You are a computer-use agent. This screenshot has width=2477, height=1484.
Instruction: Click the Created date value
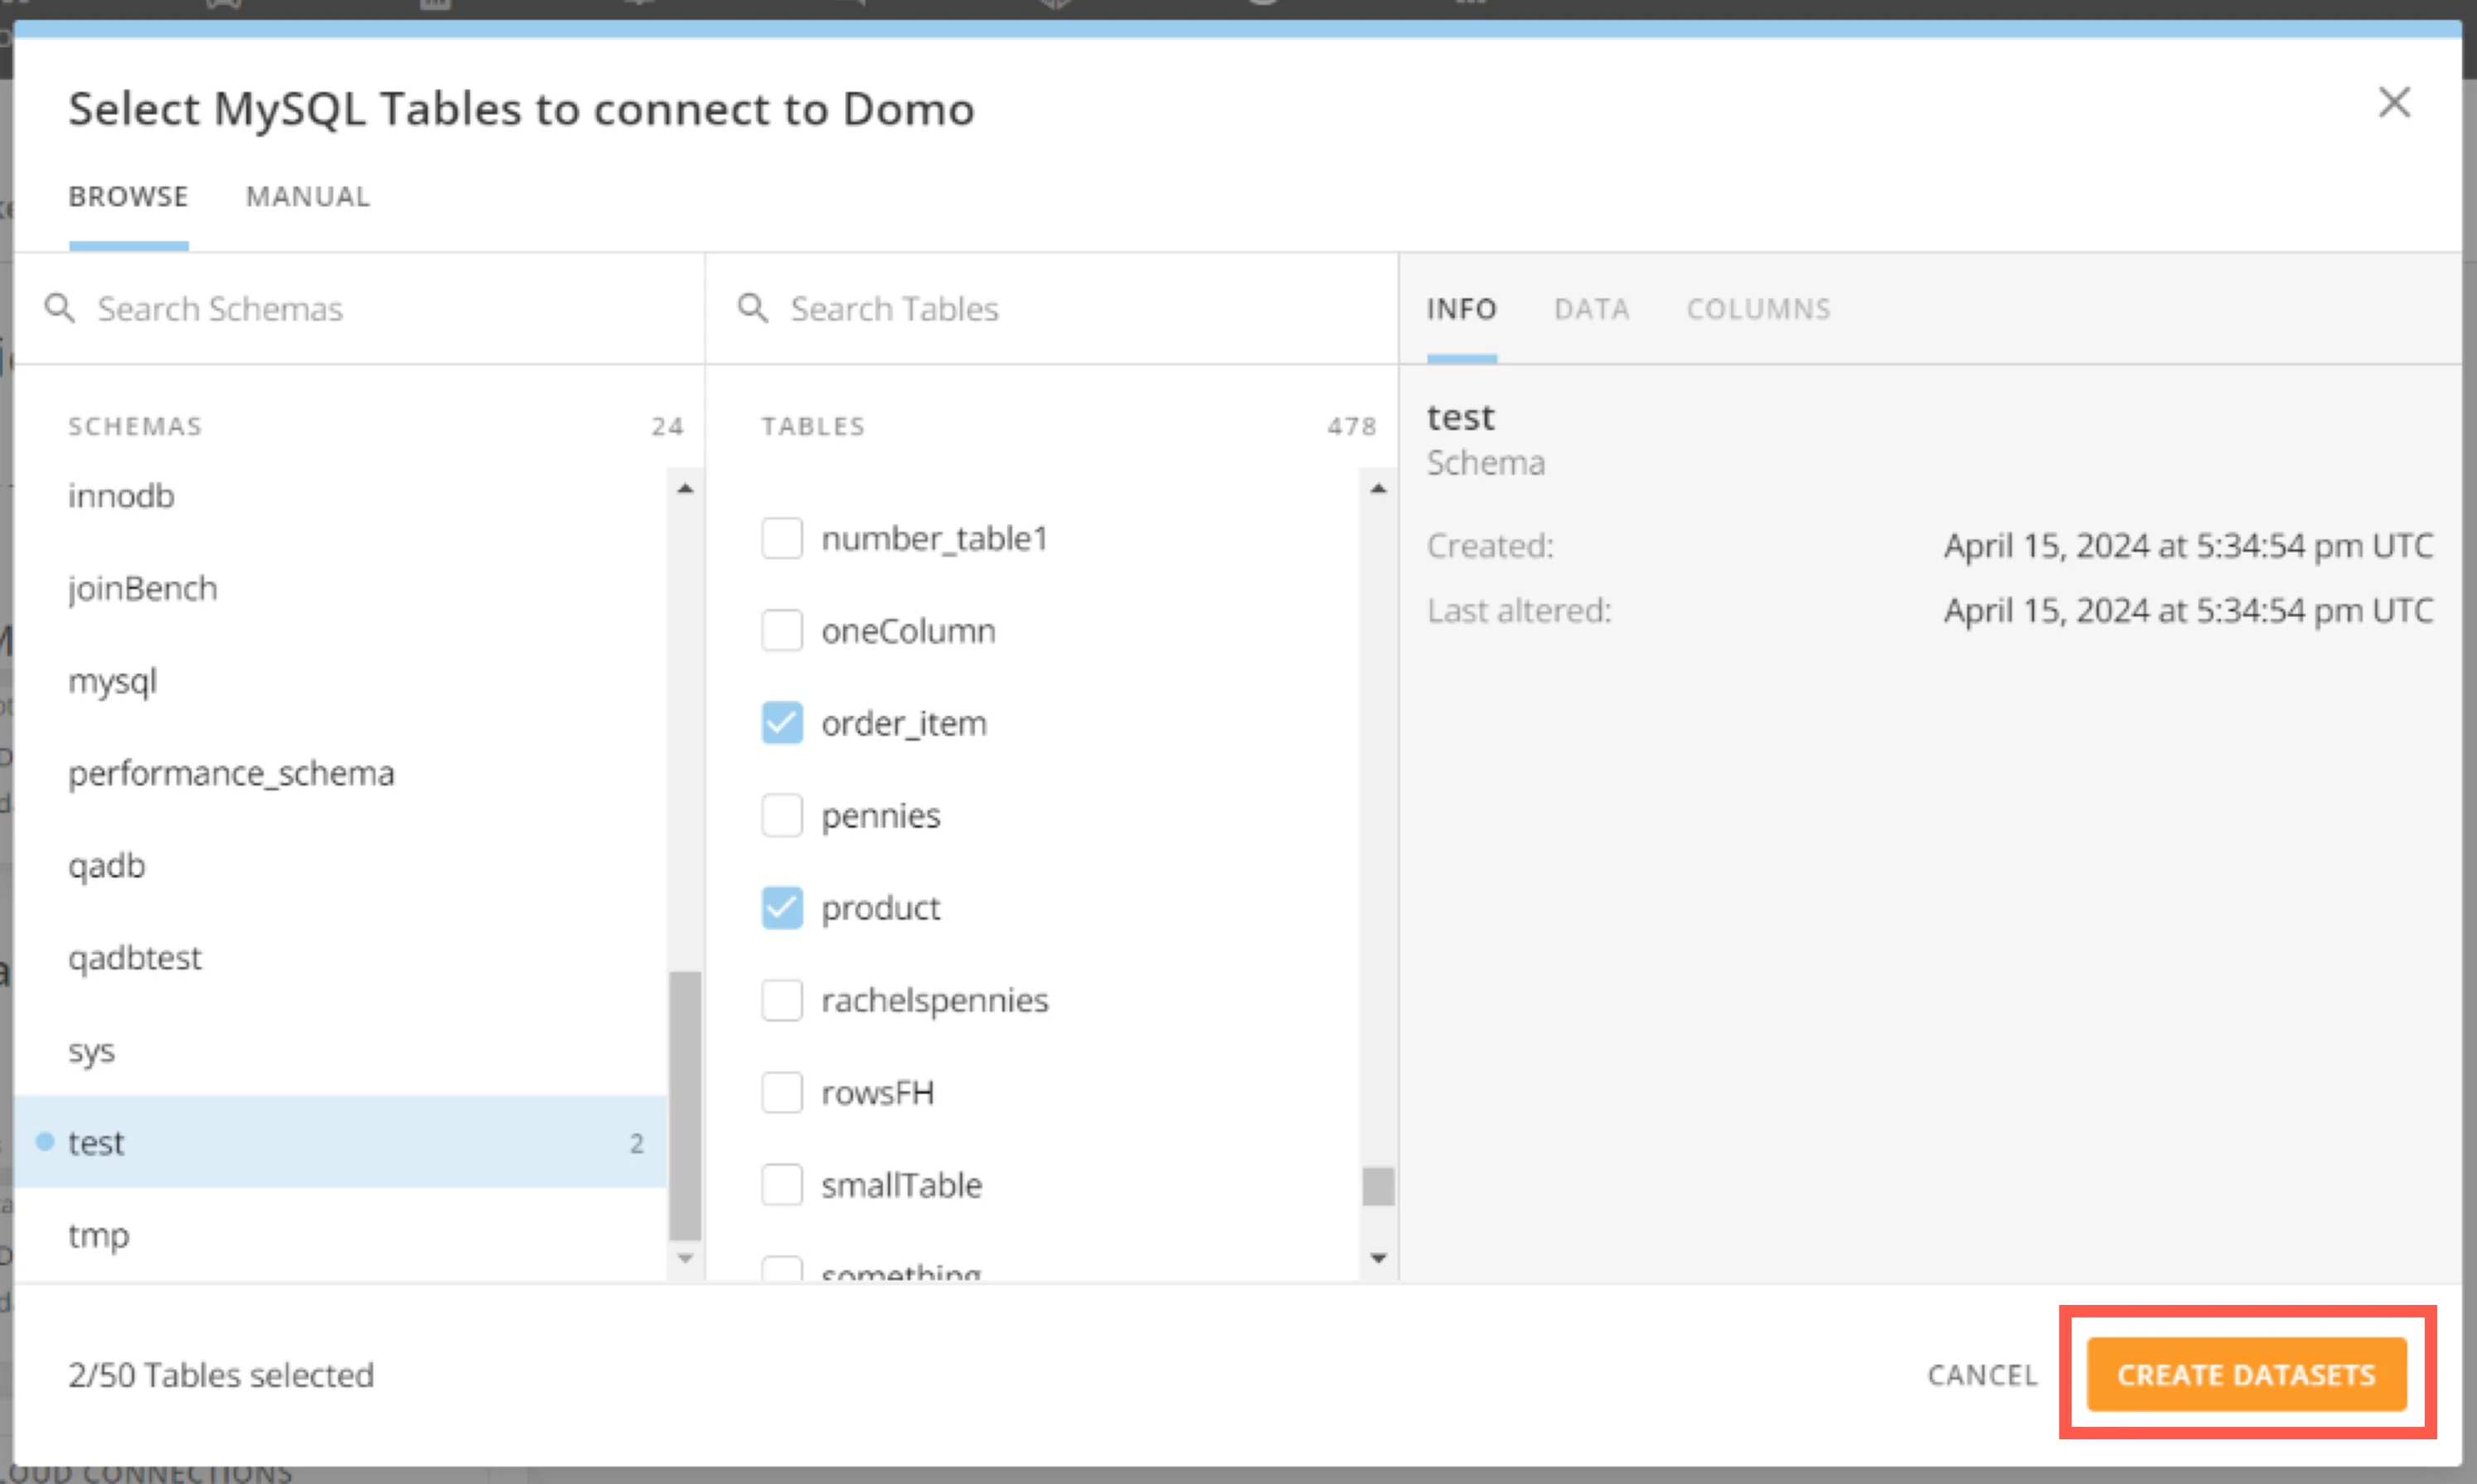2188,545
